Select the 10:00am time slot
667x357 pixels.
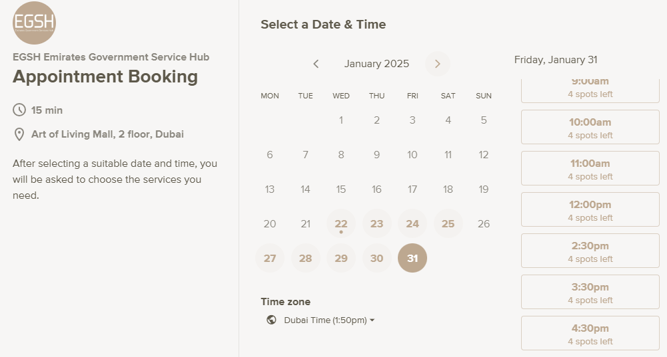pos(590,127)
